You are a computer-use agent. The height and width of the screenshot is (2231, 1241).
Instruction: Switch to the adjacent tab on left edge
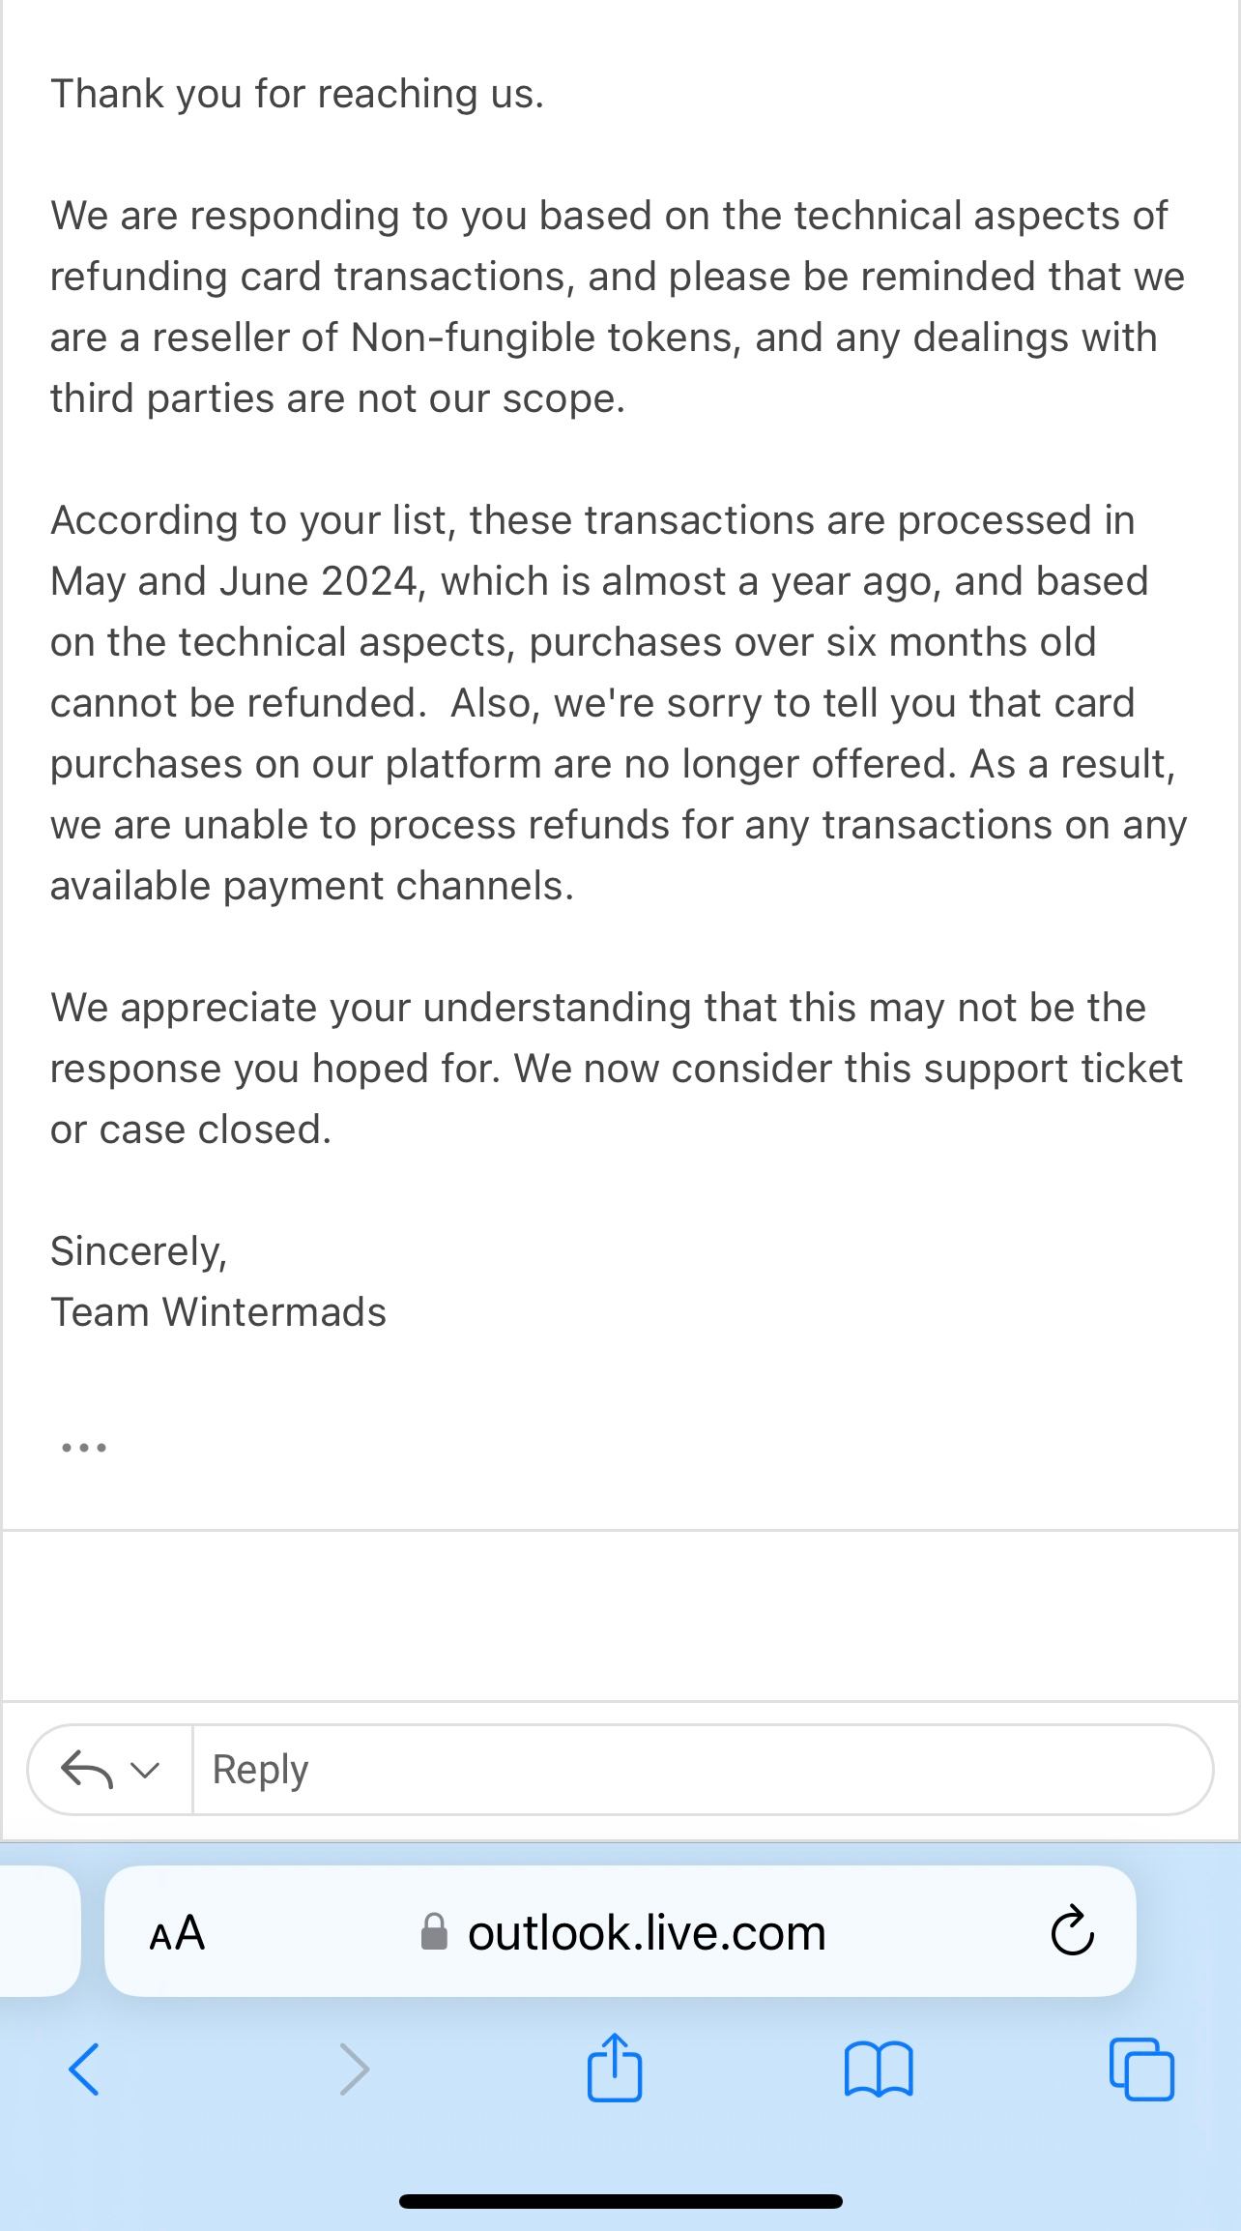click(39, 1931)
